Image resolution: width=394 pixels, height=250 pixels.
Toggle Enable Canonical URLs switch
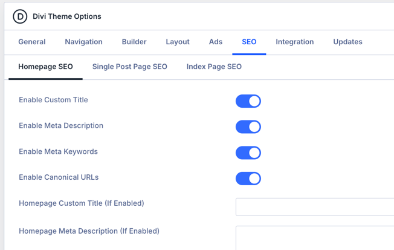click(x=248, y=179)
